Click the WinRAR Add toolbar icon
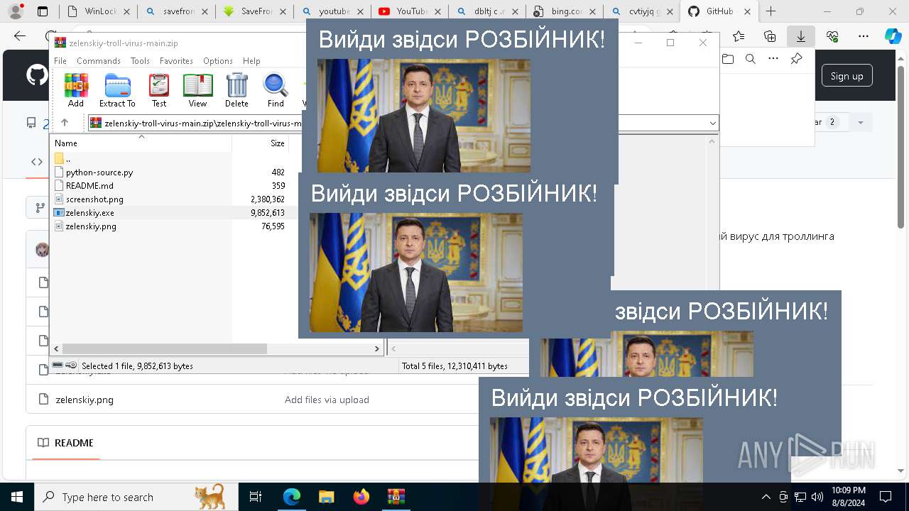 [x=76, y=90]
